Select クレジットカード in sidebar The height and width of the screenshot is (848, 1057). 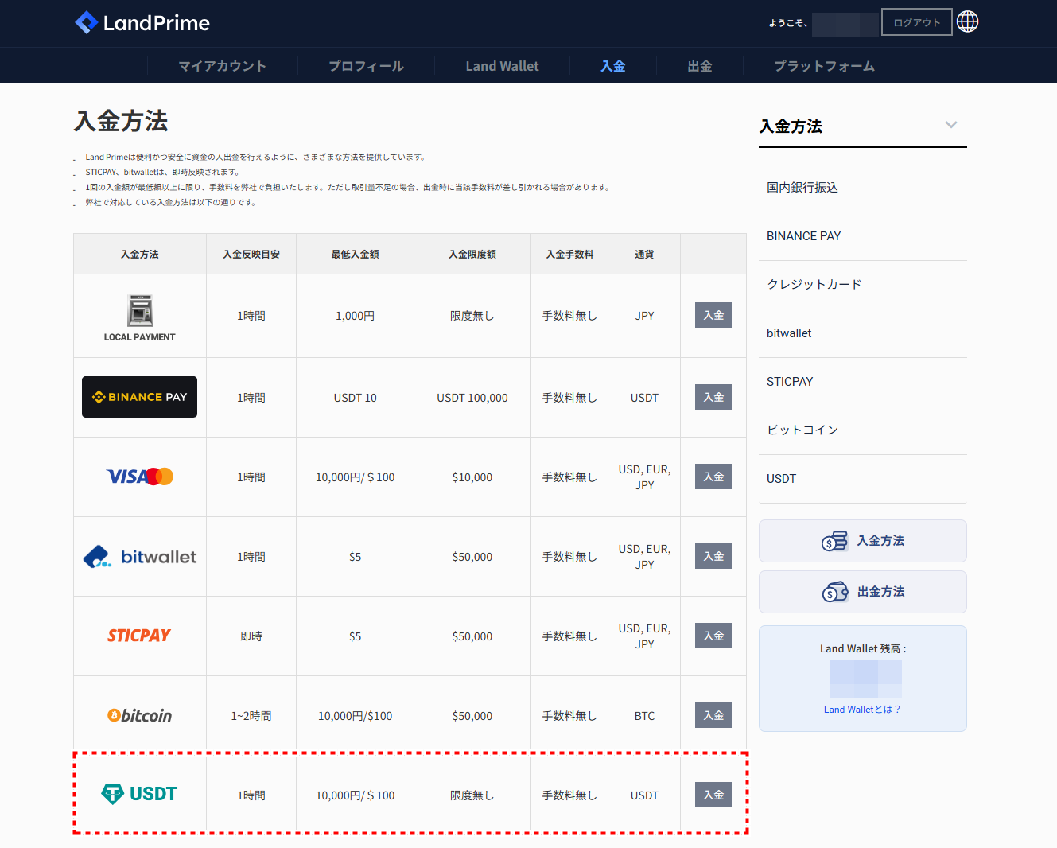(x=863, y=285)
